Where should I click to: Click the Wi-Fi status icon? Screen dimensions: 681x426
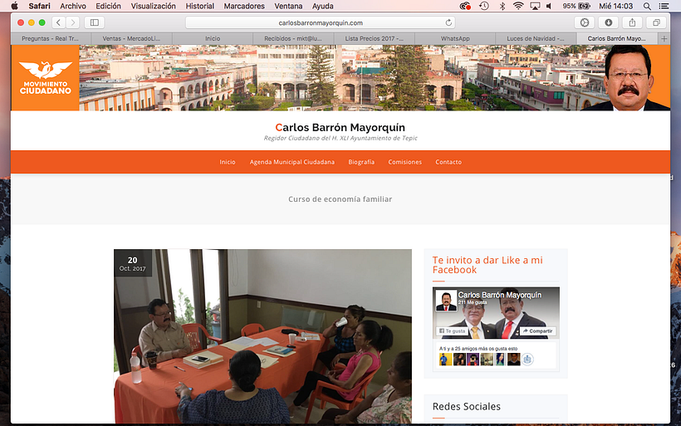(518, 6)
